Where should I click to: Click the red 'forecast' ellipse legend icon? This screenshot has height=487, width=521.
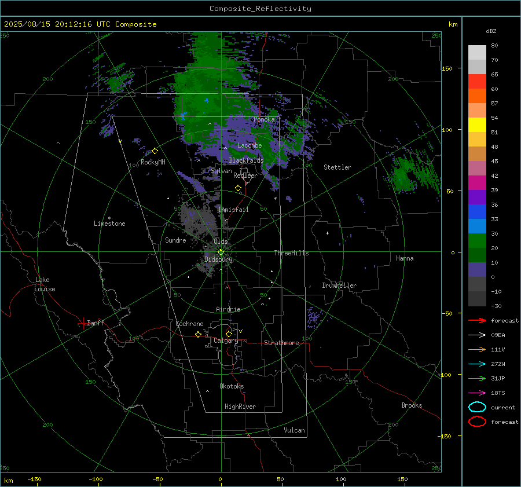[x=477, y=422]
